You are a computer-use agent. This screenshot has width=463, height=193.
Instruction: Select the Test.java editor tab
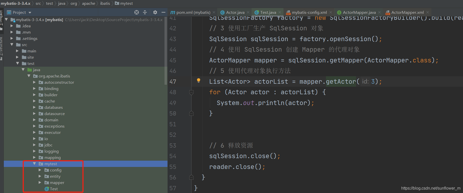[x=265, y=12]
